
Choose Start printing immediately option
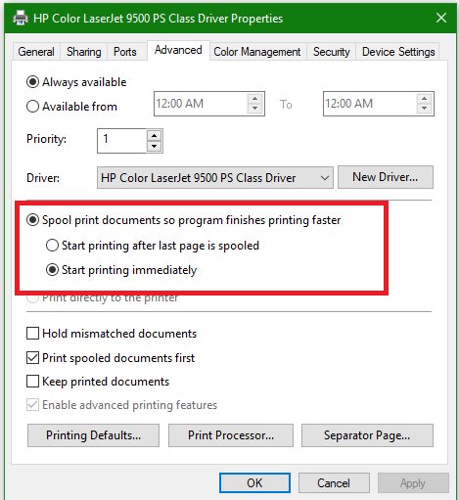click(52, 270)
